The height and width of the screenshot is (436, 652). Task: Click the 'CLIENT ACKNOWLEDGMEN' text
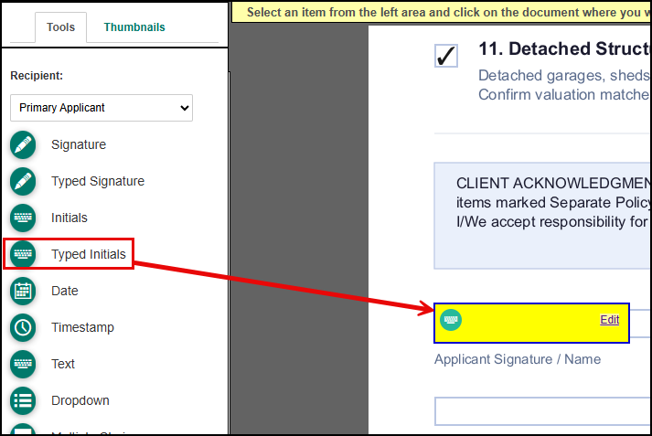[553, 183]
